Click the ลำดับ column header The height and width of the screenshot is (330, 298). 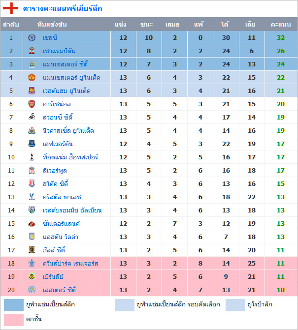11,24
